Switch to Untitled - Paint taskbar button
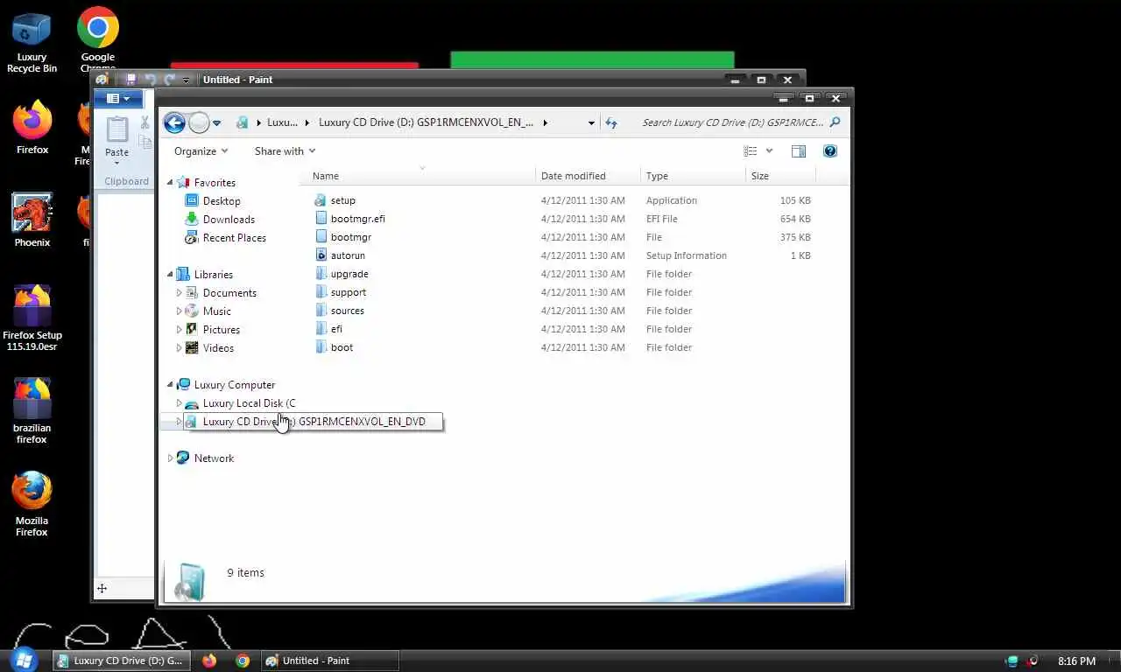 [x=329, y=661]
